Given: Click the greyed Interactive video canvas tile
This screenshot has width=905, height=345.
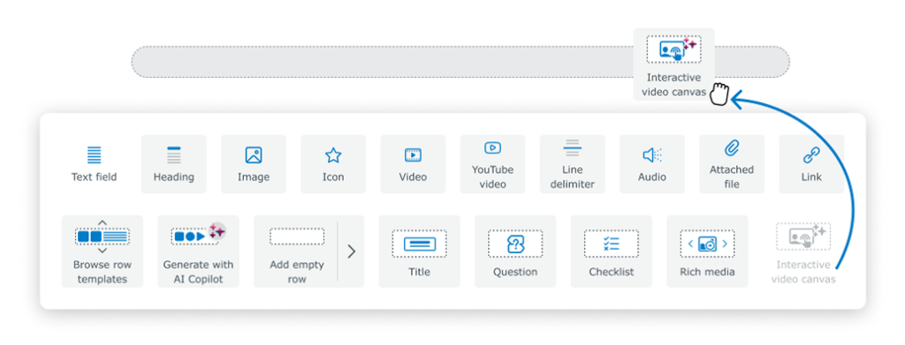Looking at the screenshot, I should (x=802, y=251).
